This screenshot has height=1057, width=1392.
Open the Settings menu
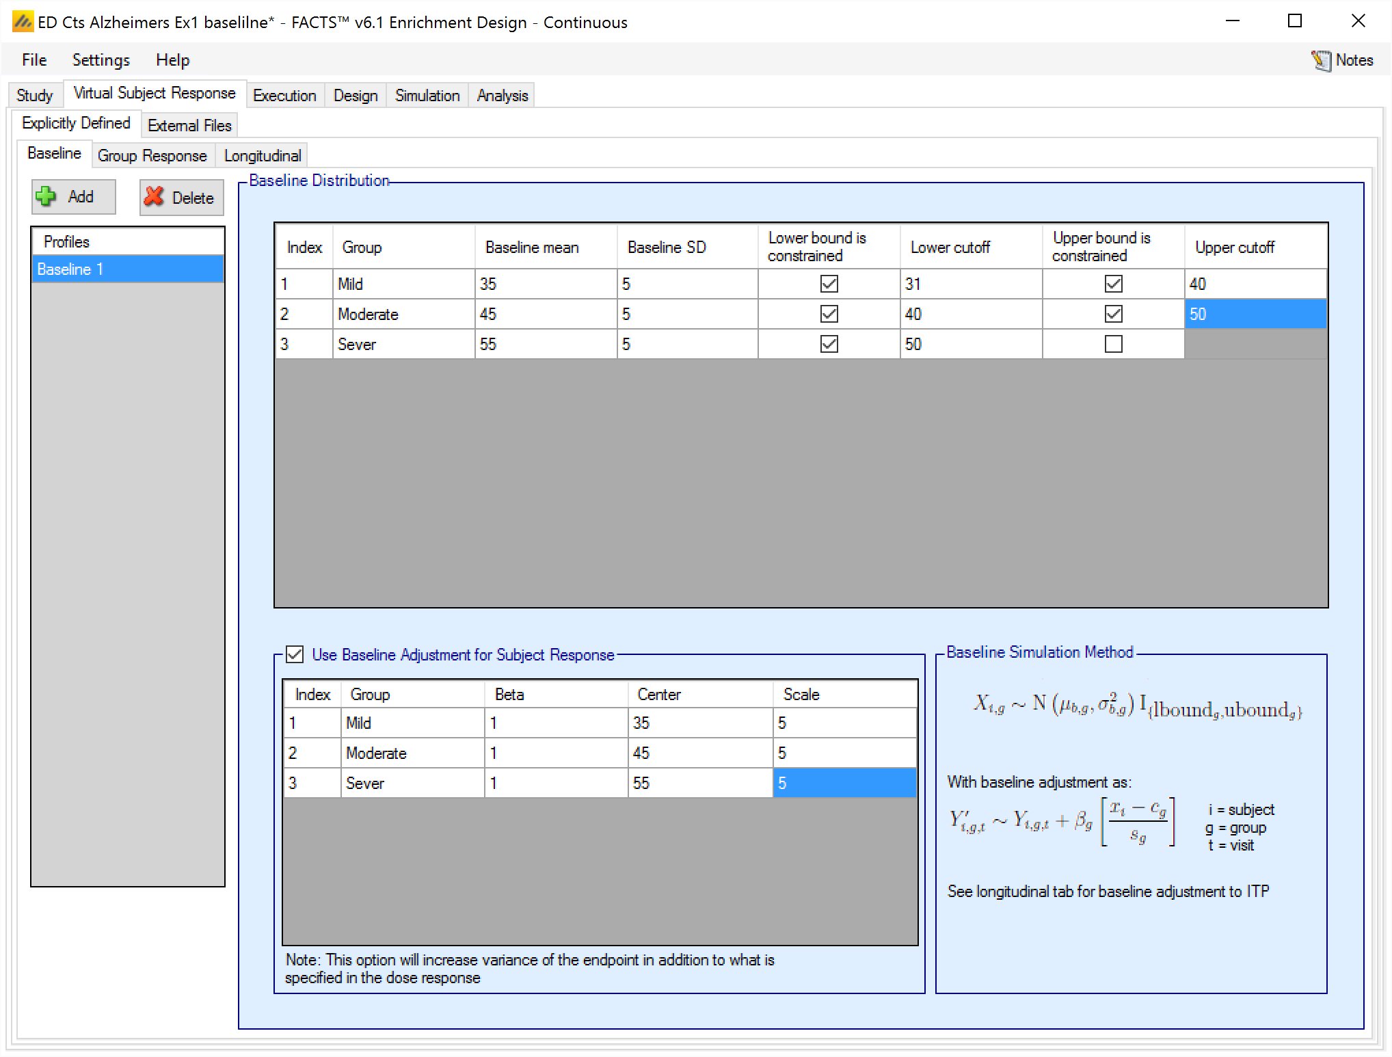[101, 60]
